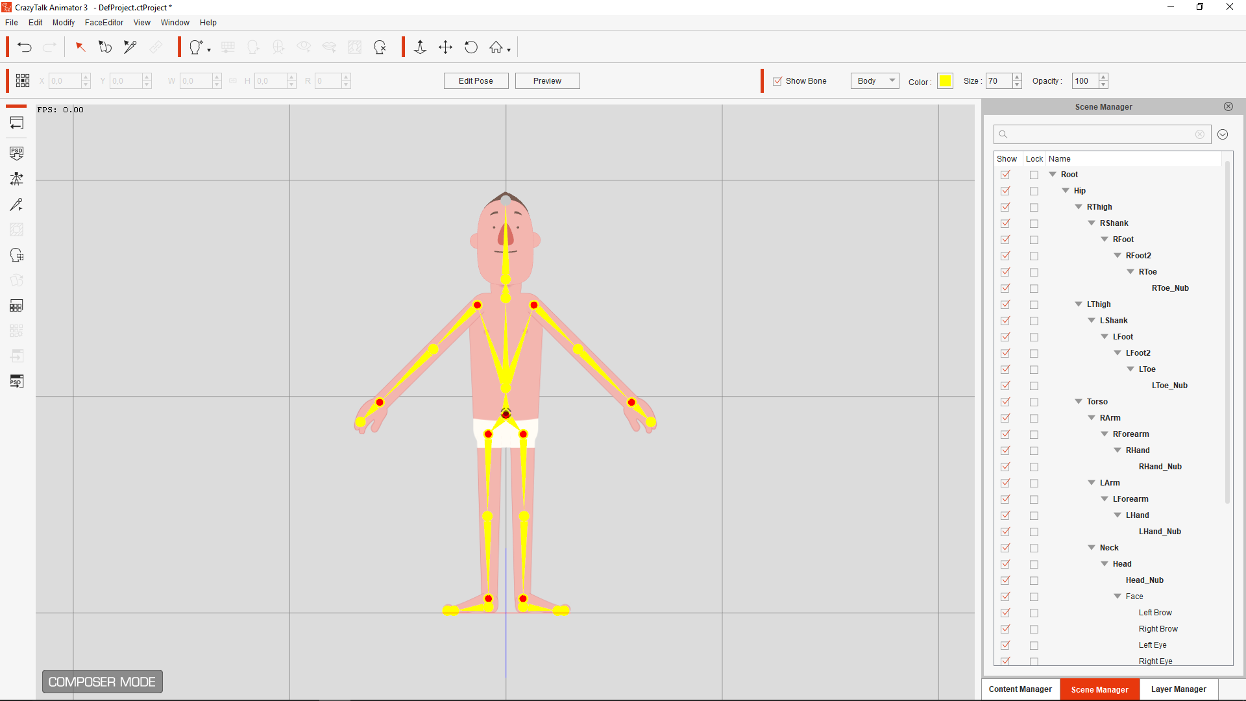Click the PSD import icon in sidebar
The height and width of the screenshot is (701, 1246).
click(x=17, y=153)
